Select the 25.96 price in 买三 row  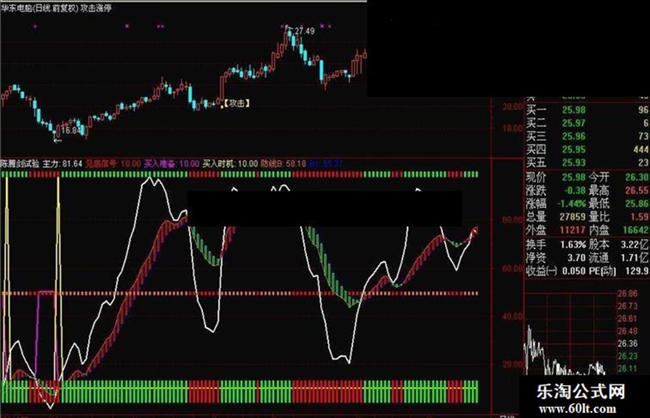click(x=574, y=136)
